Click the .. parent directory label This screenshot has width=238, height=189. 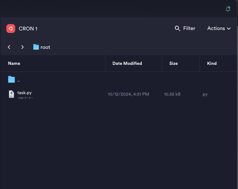pyautogui.click(x=19, y=81)
